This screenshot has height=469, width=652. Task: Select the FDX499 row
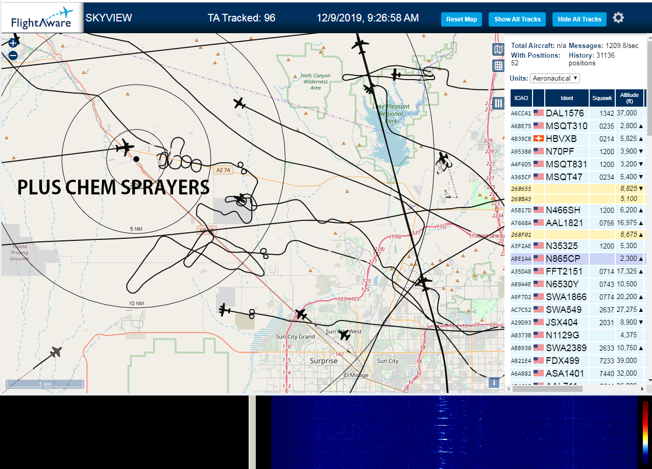point(577,360)
